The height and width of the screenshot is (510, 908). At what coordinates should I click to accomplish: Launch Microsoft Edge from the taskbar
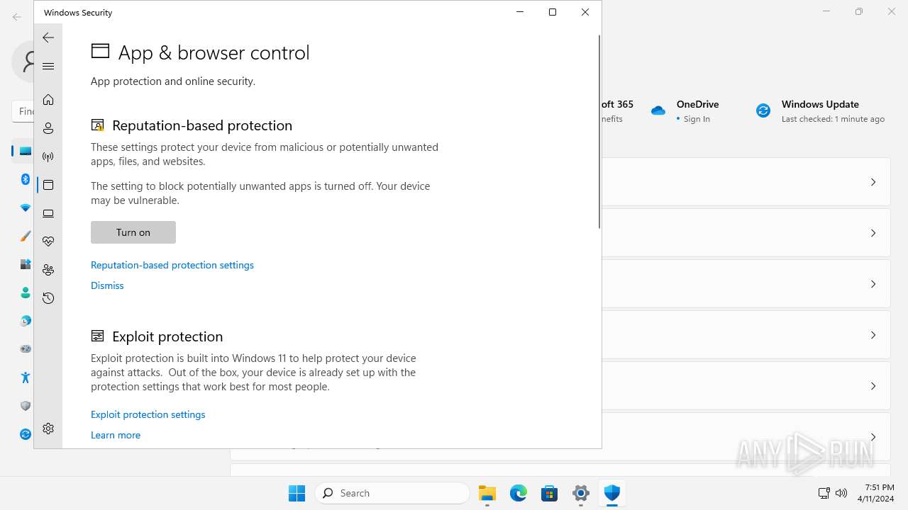click(x=519, y=493)
